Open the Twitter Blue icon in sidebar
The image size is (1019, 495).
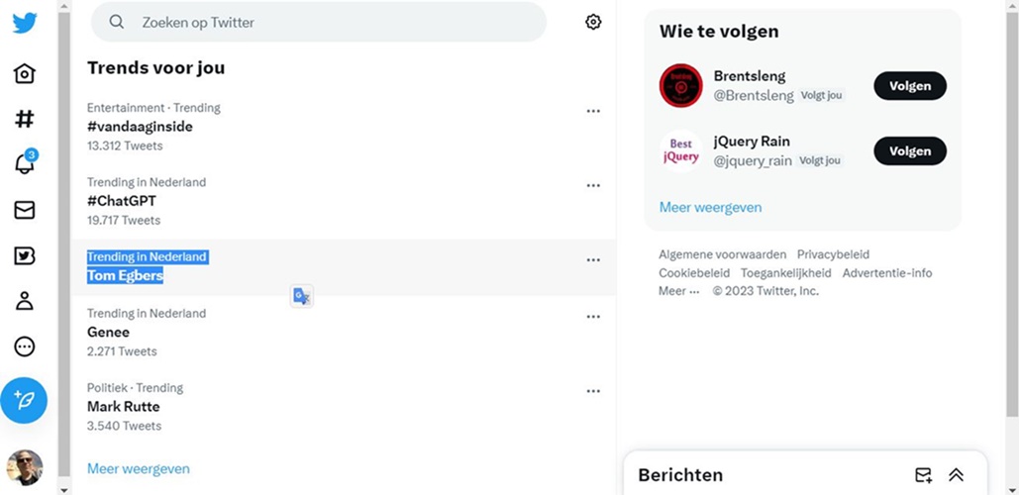(25, 255)
